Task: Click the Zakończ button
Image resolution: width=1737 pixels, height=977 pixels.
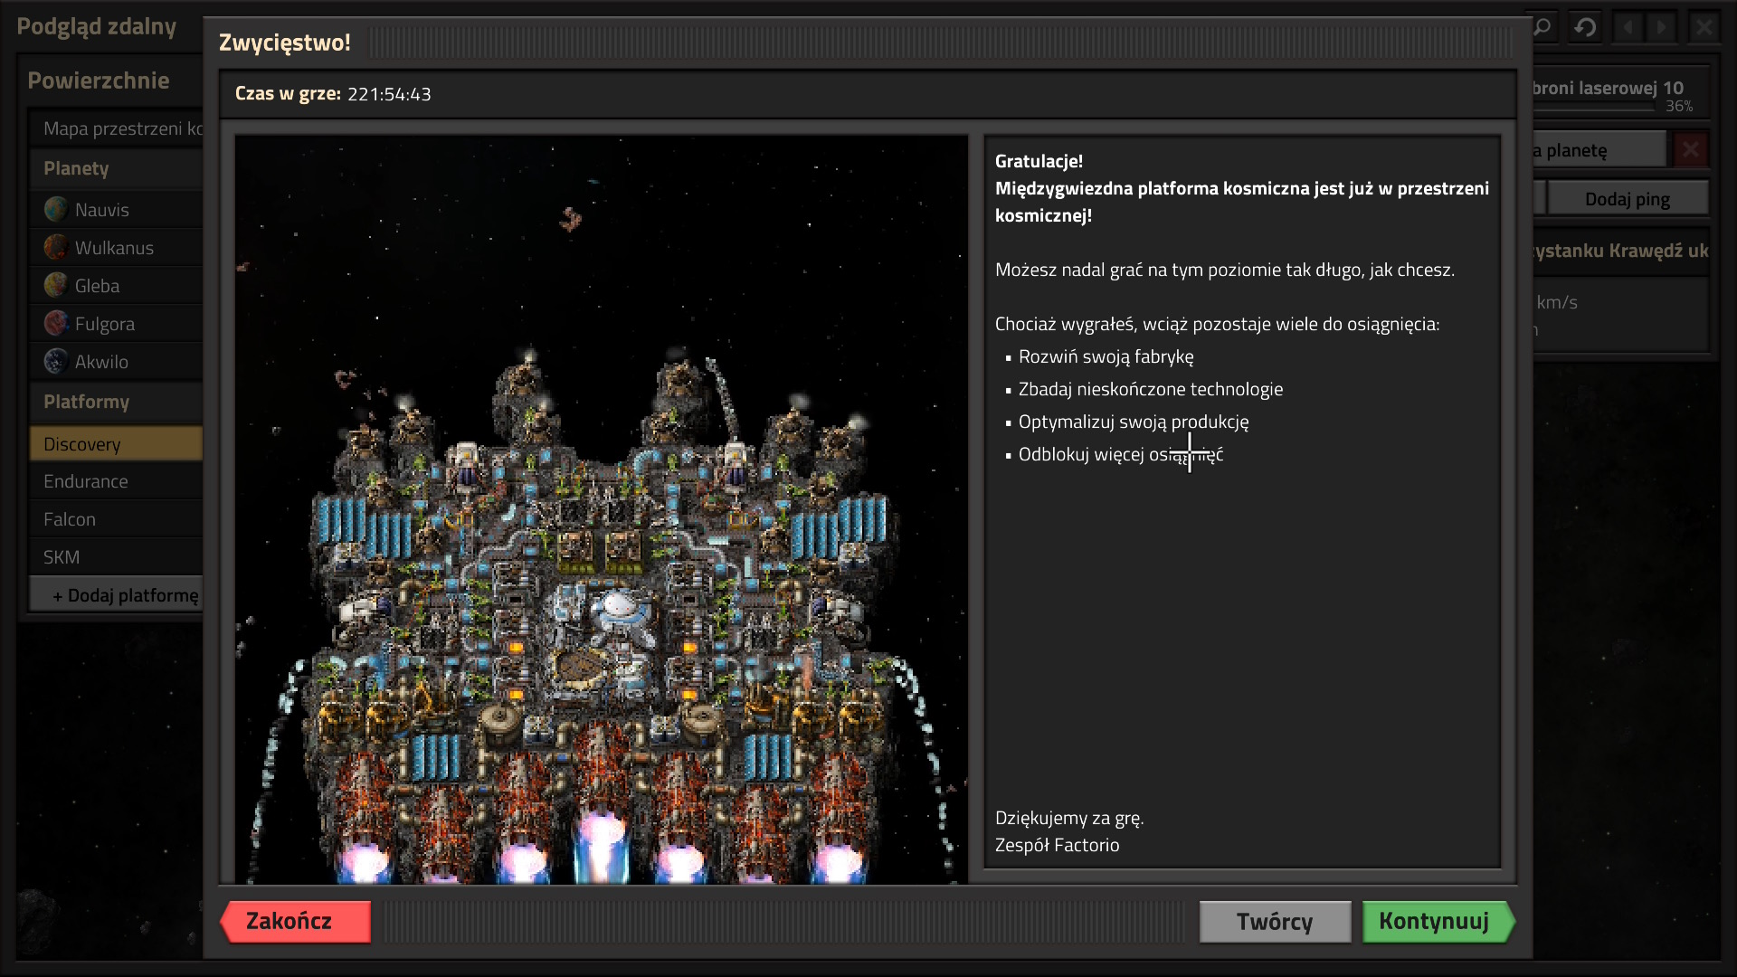Action: [x=295, y=921]
